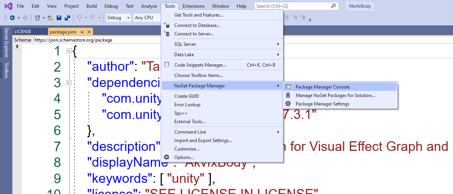The image size is (453, 194).
Task: Close the package.json tab
Action: click(x=89, y=32)
